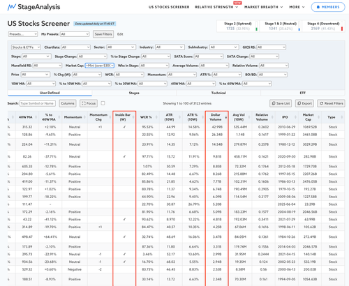Open the Relative Volume filter dropdown
This screenshot has height=286, width=349.
[274, 66]
